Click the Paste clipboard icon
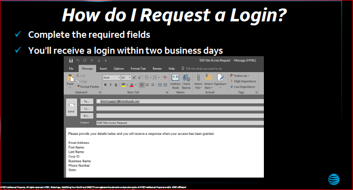The width and height of the screenshot is (353, 190). [x=70, y=78]
